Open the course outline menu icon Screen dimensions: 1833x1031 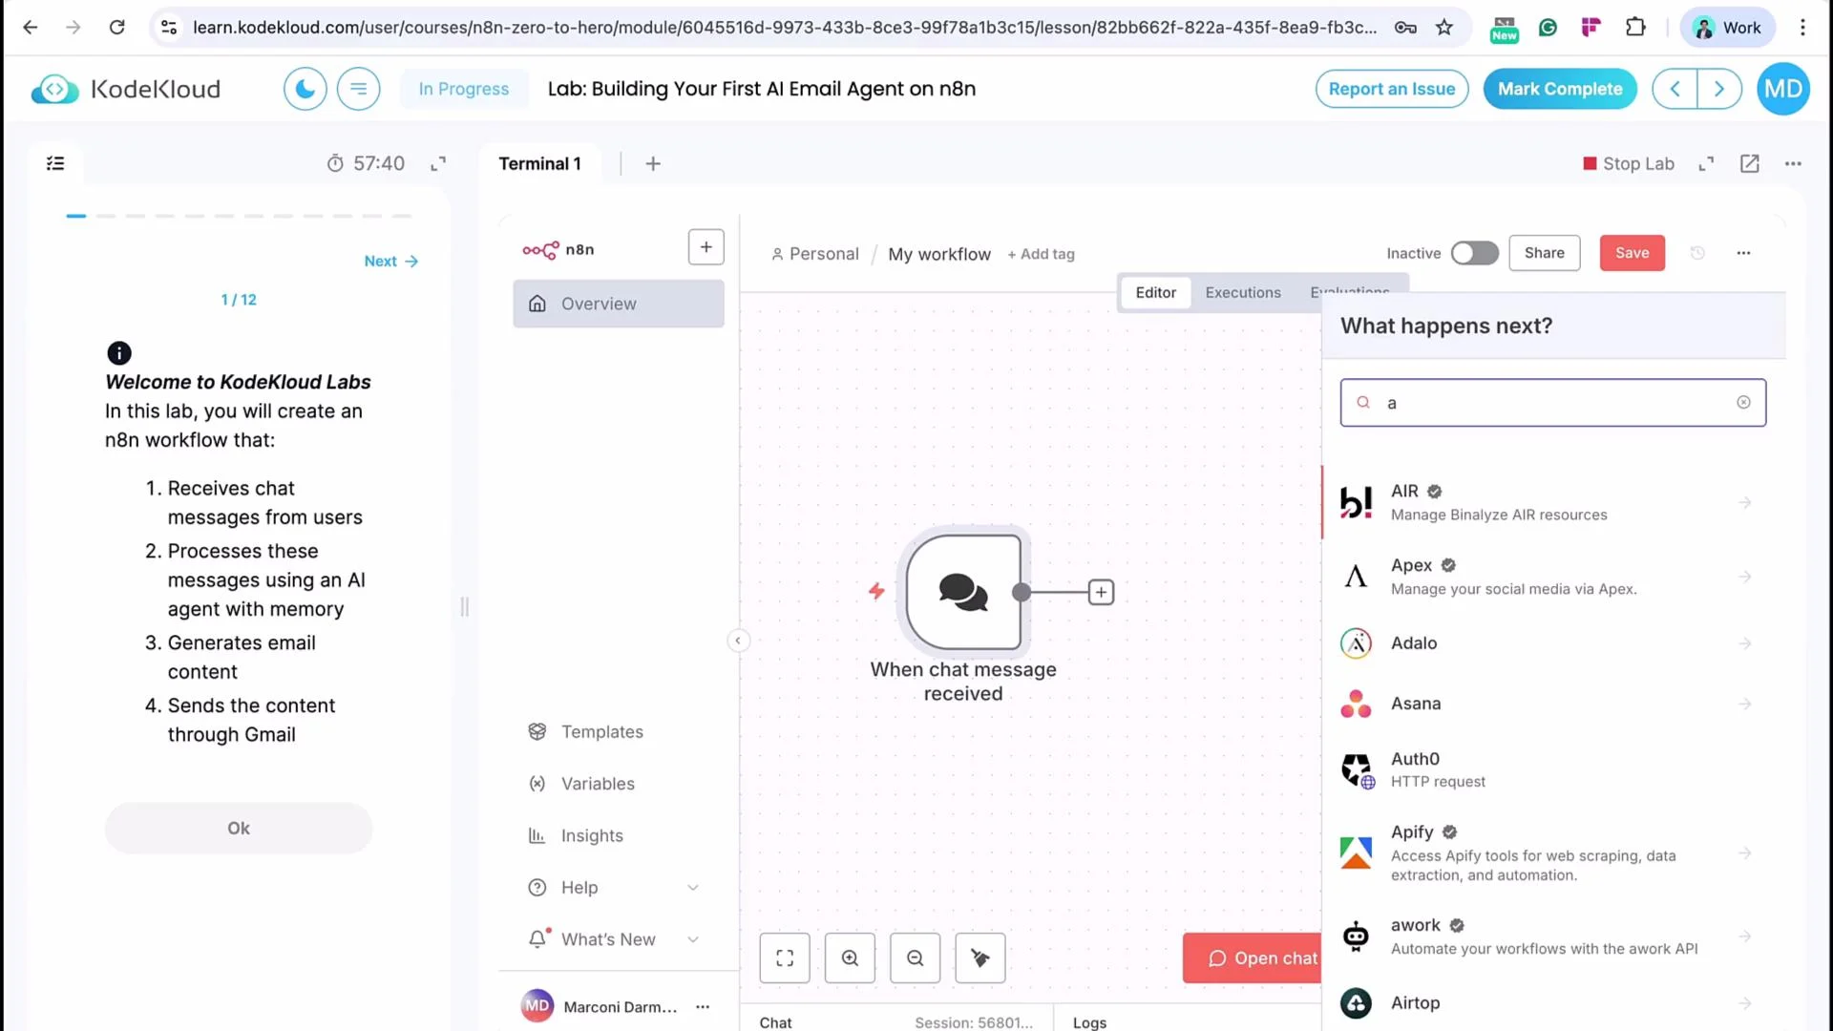[x=359, y=89]
